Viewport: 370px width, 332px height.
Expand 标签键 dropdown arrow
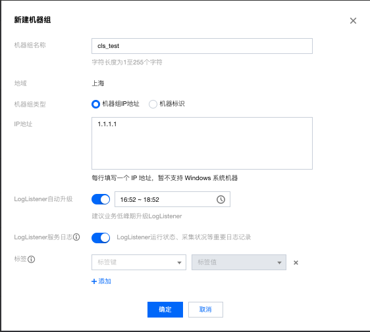click(x=179, y=263)
